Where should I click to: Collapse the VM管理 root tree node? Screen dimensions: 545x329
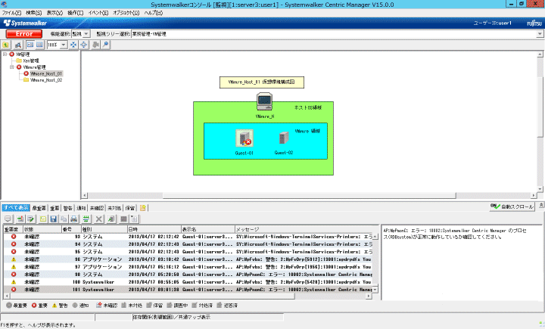coord(5,54)
